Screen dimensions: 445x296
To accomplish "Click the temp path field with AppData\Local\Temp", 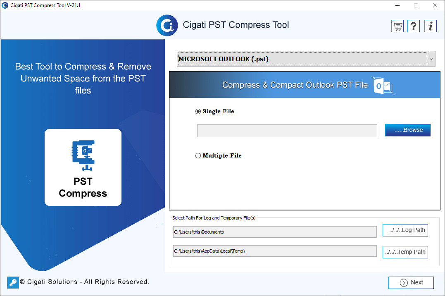I will coord(275,251).
